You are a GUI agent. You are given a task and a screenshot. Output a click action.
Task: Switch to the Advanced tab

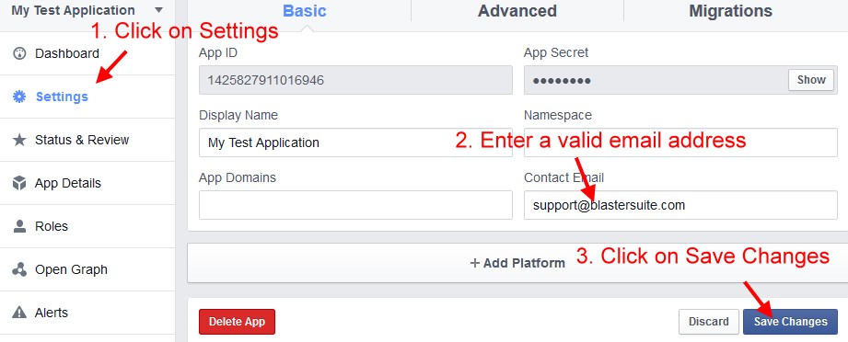517,11
